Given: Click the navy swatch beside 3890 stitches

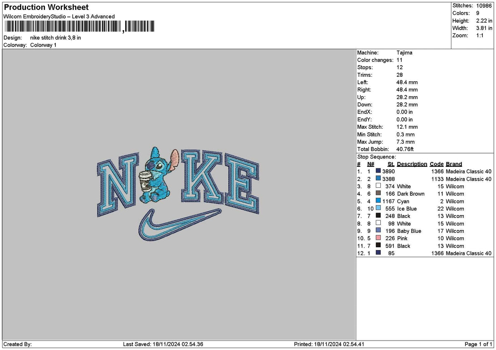Looking at the screenshot, I should (378, 171).
